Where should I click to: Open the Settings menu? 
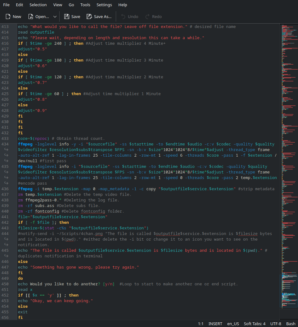click(104, 5)
